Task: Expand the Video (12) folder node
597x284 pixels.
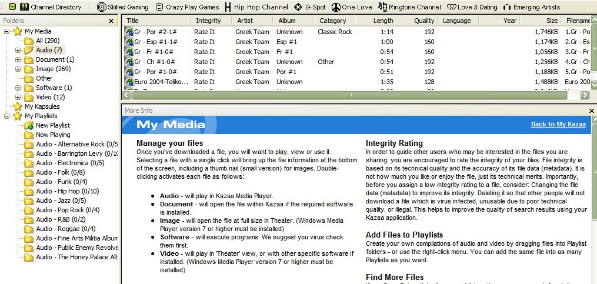Action: 18,98
